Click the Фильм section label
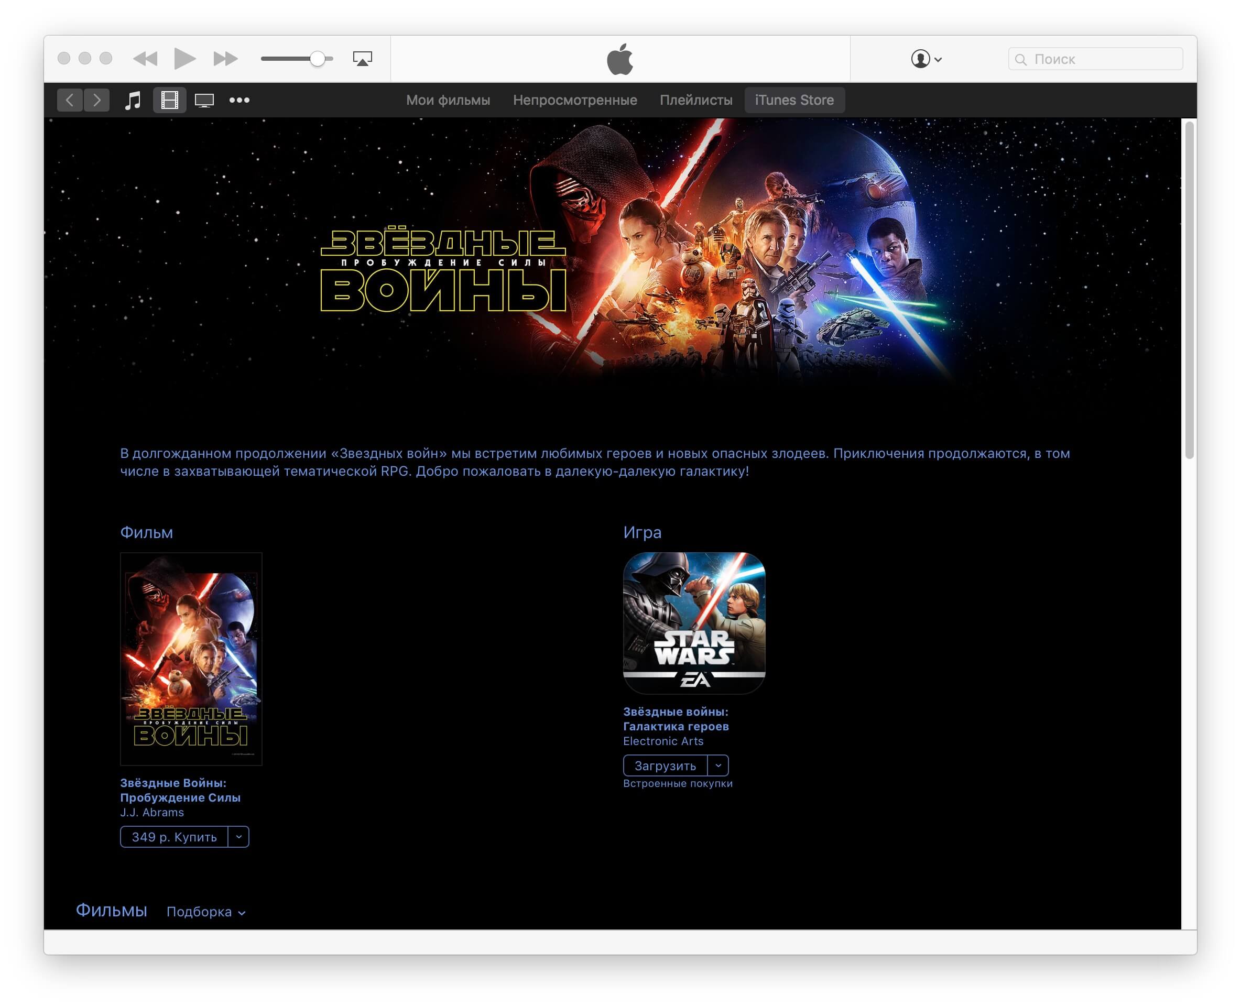The image size is (1241, 1007). click(146, 532)
